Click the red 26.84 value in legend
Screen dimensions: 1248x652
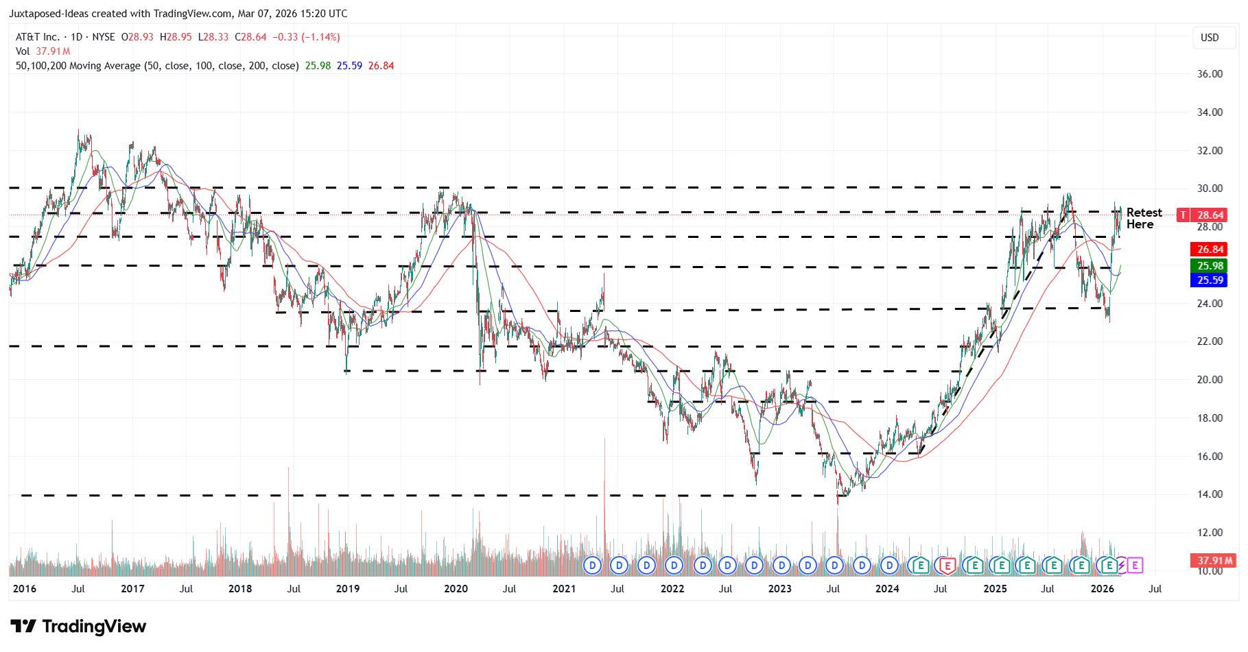(381, 66)
